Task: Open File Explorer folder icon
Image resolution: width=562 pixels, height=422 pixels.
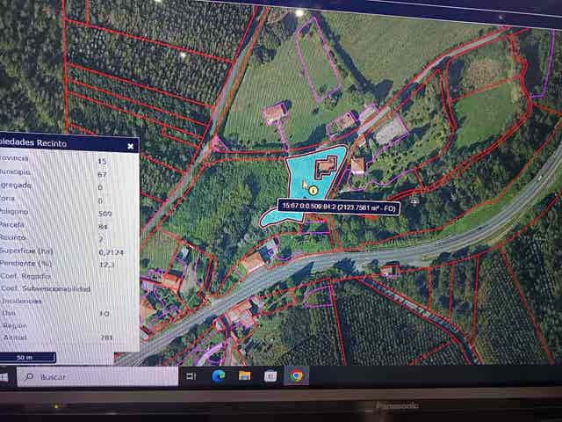Action: [244, 375]
